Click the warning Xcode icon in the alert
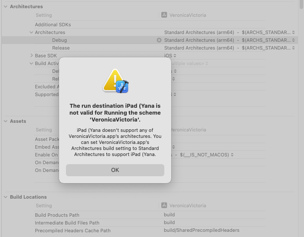The image size is (304, 237). pos(116,81)
